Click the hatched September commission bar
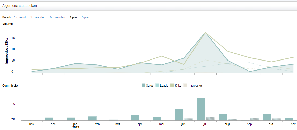This screenshot has height=130, width=297. 255,119
